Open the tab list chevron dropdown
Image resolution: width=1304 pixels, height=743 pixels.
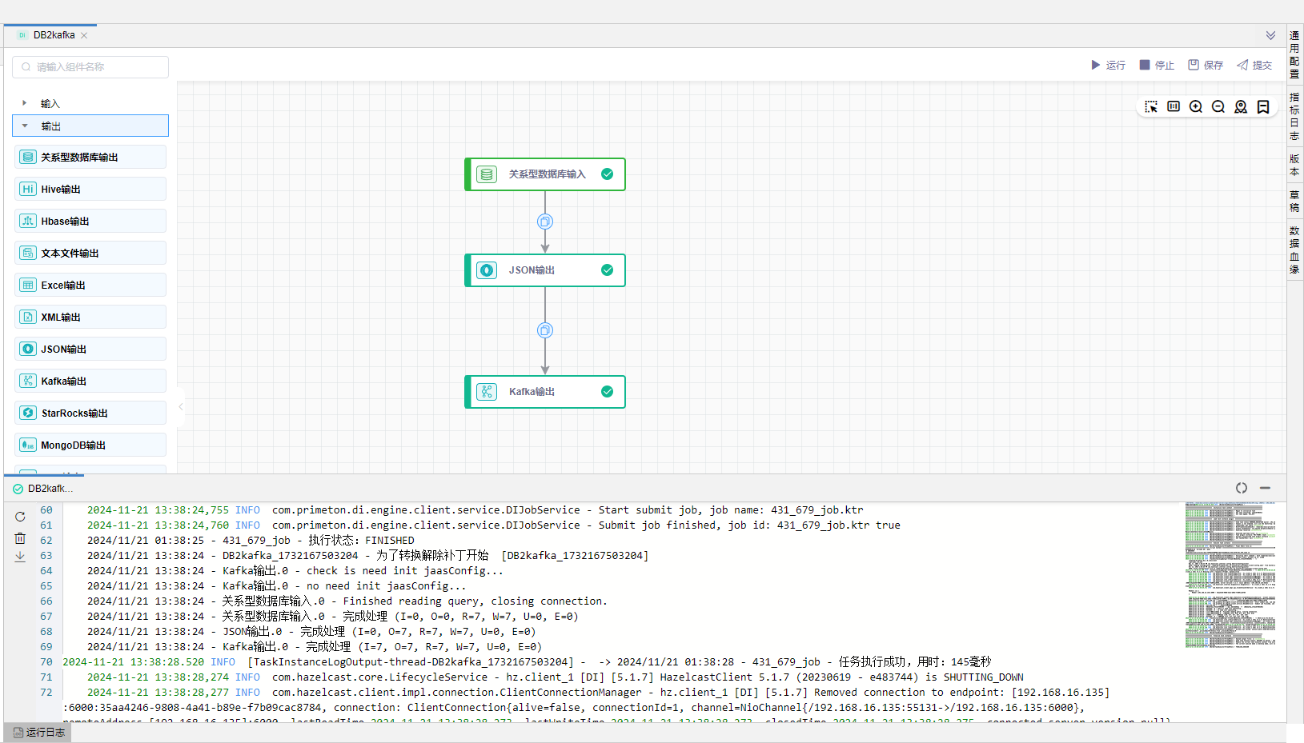point(1270,35)
